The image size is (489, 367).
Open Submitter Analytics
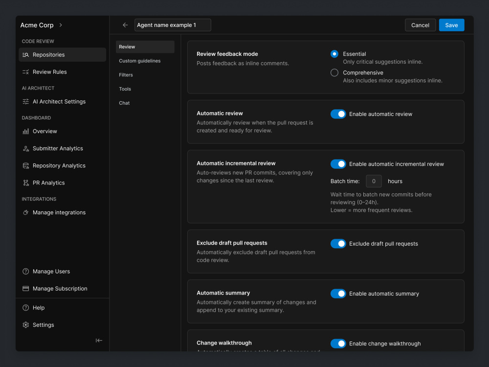[63, 148]
